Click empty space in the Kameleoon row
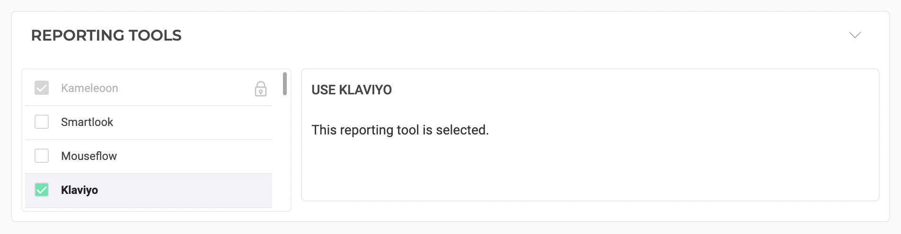Screen dimensions: 901x234 (x=189, y=88)
